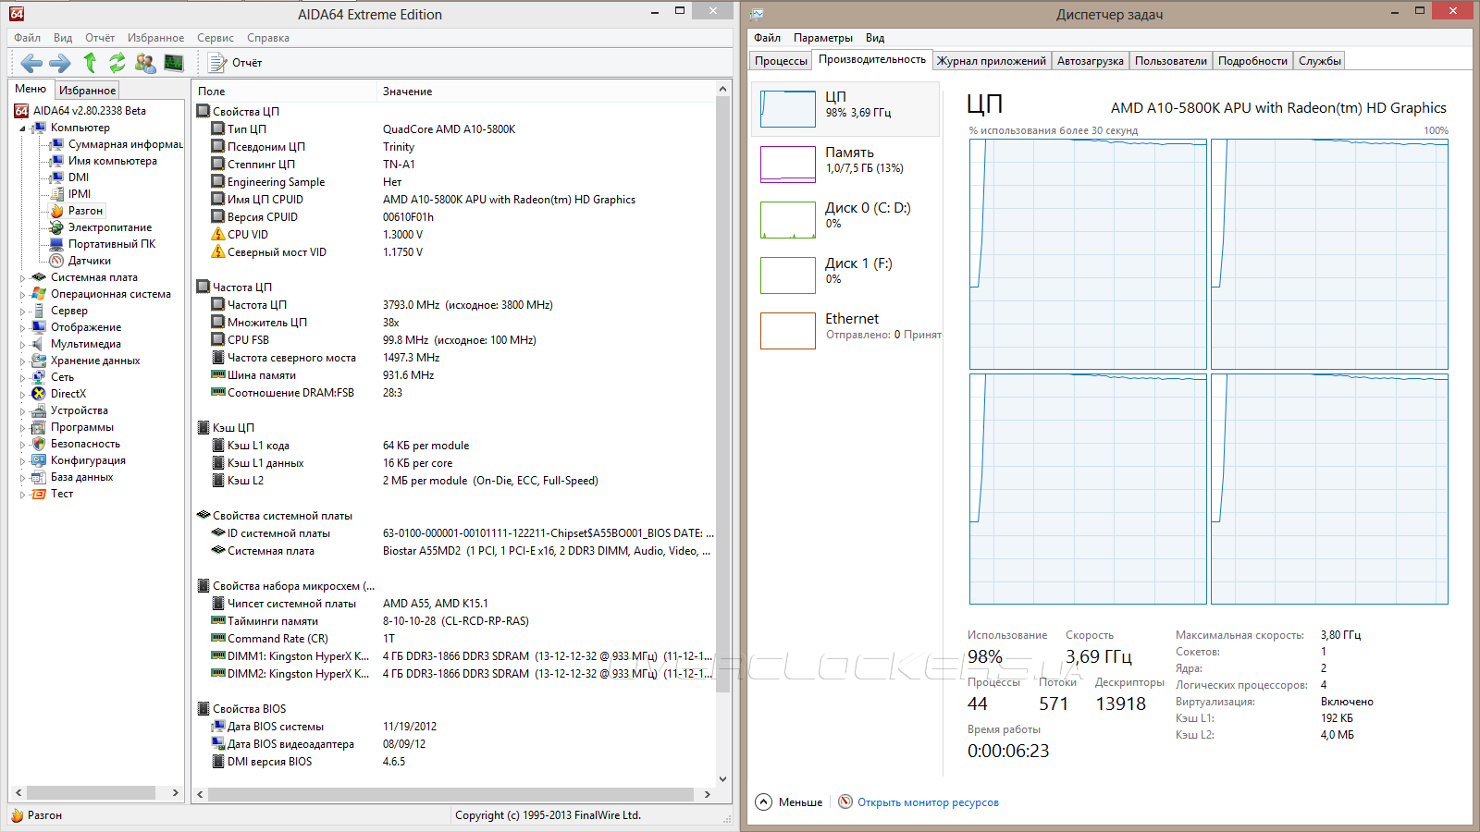
Task: Select the Разгон flame icon in tree
Action: click(57, 211)
